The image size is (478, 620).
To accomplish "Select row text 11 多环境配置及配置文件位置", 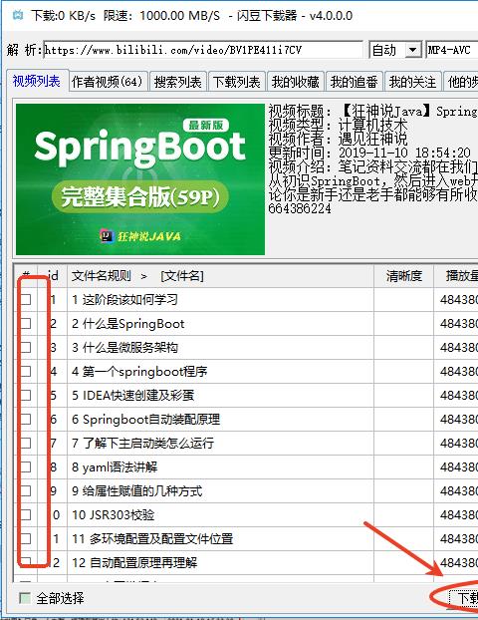I will pyautogui.click(x=152, y=538).
